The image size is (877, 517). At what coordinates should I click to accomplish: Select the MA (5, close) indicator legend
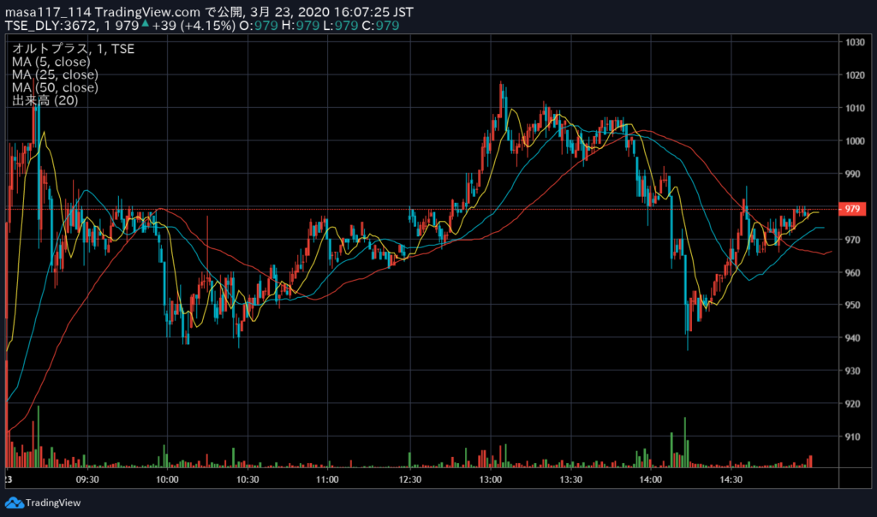51,62
